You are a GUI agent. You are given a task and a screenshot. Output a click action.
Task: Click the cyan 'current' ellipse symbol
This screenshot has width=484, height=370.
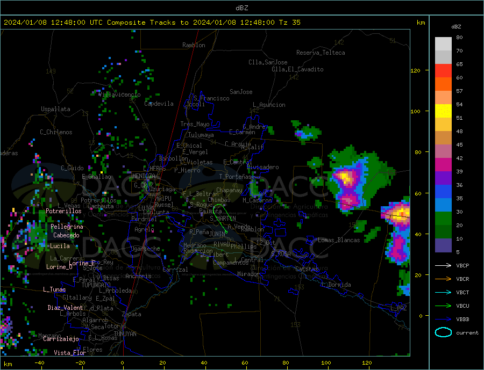pos(443,332)
